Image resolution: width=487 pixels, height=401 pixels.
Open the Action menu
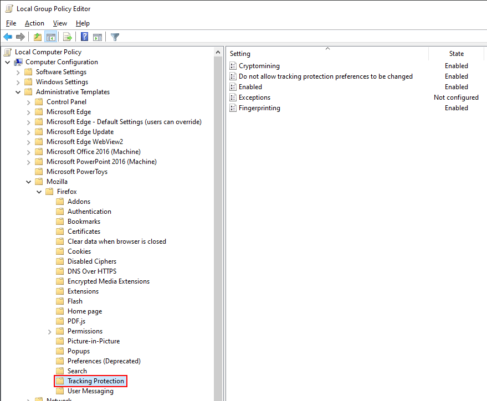tap(34, 23)
